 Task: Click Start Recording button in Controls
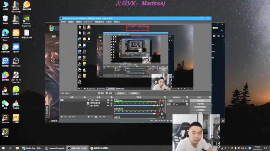[x=200, y=104]
